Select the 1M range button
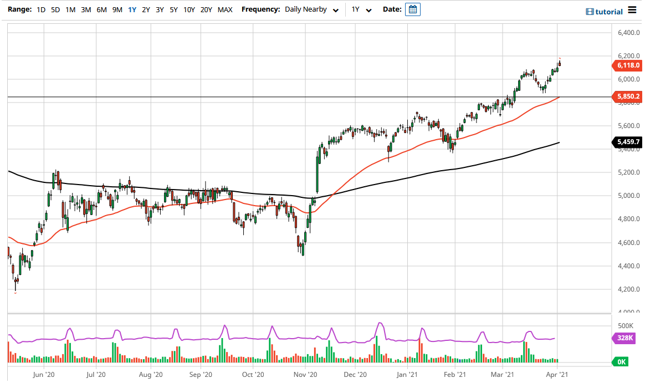The image size is (645, 383). 71,9
